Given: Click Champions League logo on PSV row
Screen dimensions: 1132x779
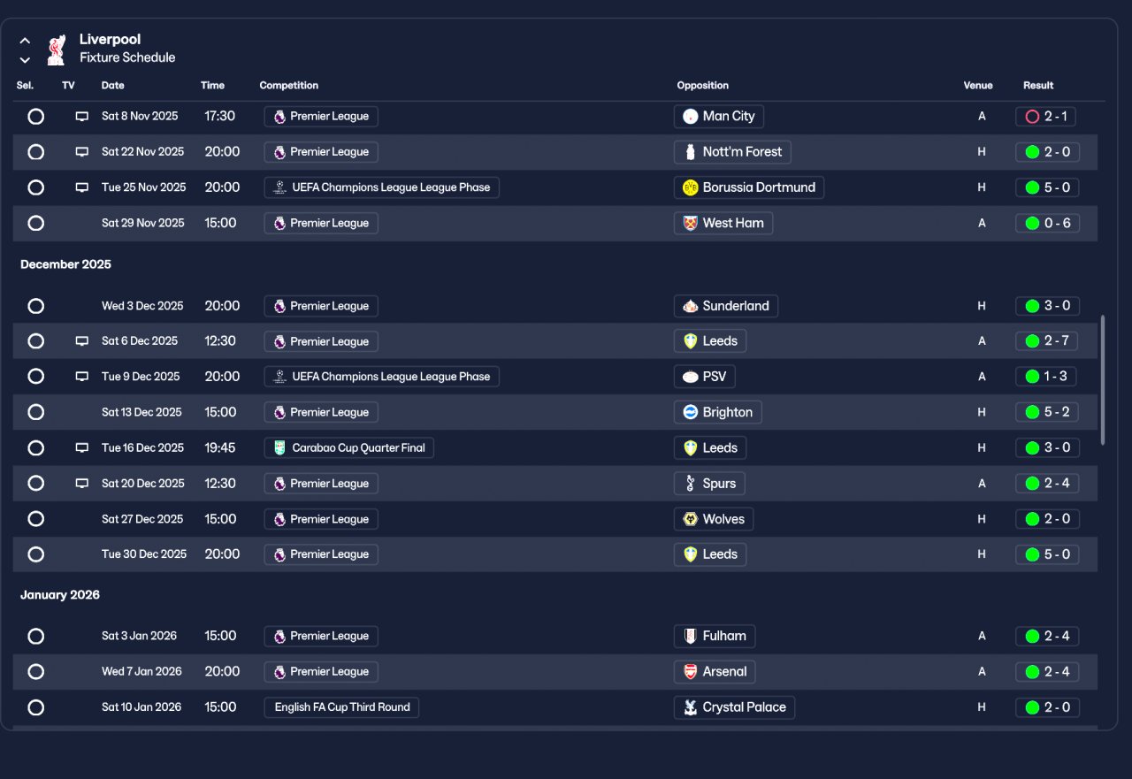Looking at the screenshot, I should click(279, 377).
